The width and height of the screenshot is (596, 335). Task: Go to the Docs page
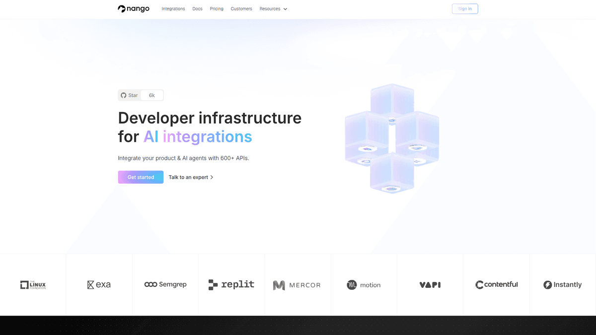197,9
